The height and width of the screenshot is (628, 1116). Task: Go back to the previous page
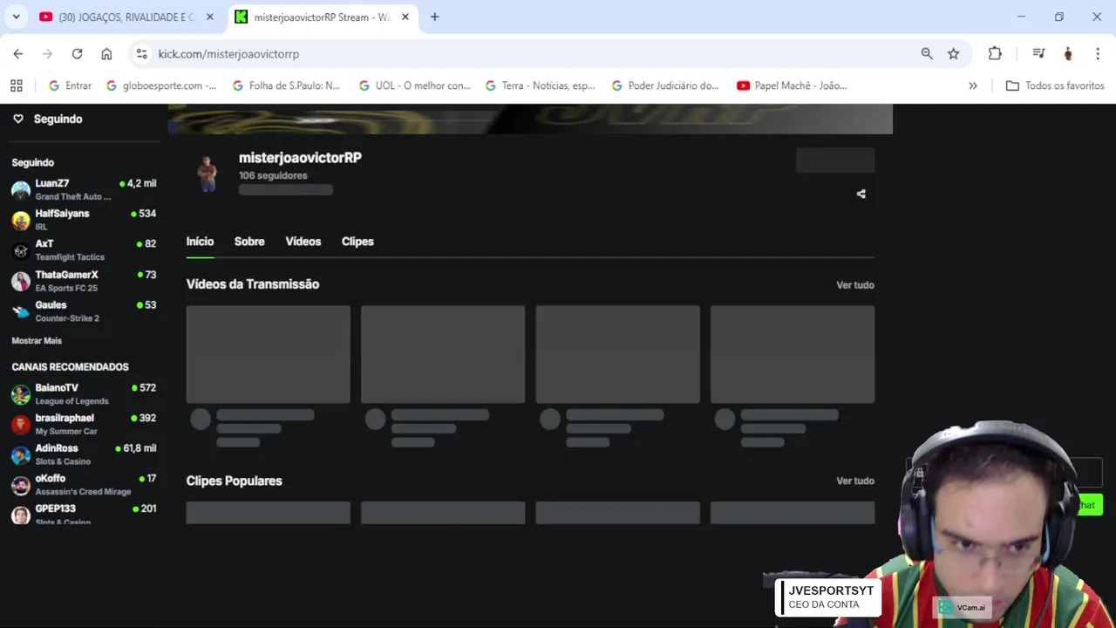18,54
